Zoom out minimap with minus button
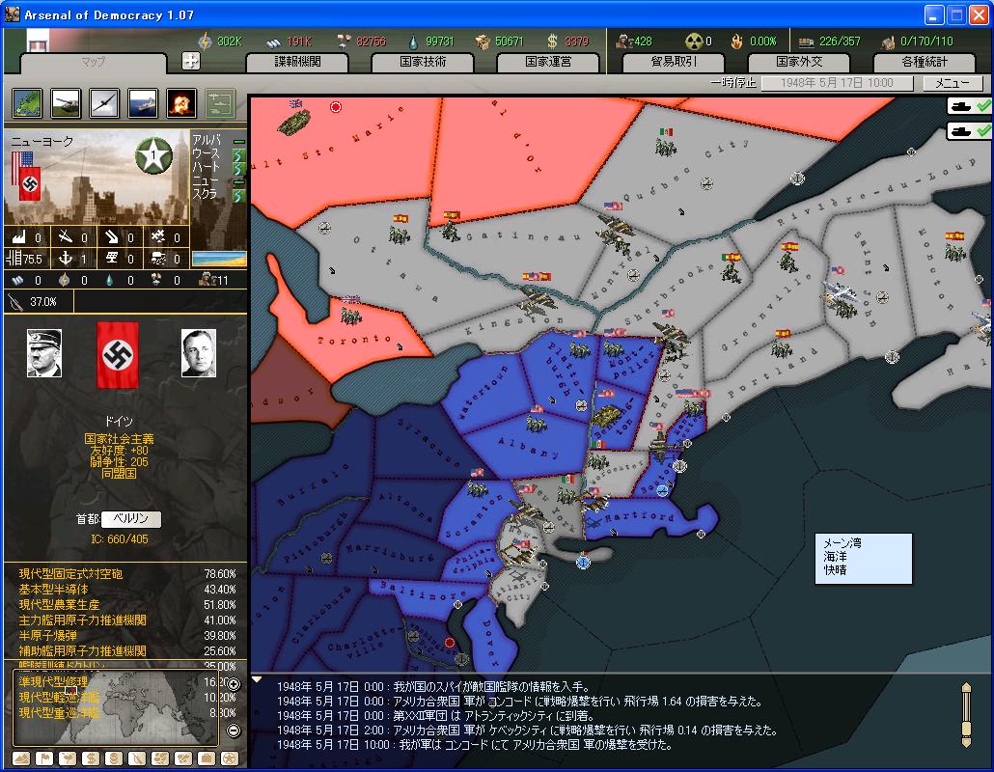 click(x=234, y=731)
